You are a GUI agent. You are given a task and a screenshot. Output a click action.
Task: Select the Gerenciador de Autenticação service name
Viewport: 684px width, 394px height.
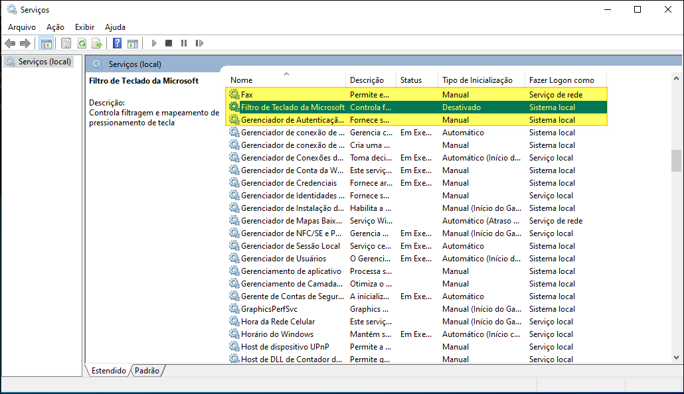click(x=293, y=120)
